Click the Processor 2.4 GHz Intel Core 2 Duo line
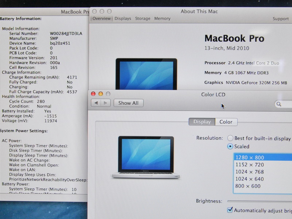 point(242,63)
